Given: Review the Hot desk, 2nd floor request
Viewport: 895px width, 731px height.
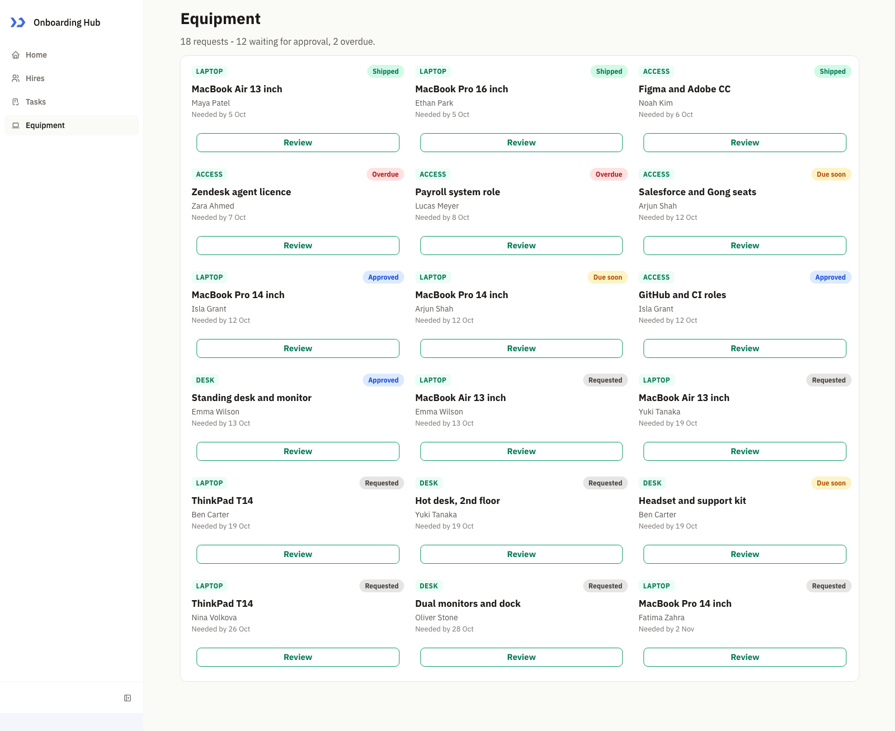Looking at the screenshot, I should 521,554.
